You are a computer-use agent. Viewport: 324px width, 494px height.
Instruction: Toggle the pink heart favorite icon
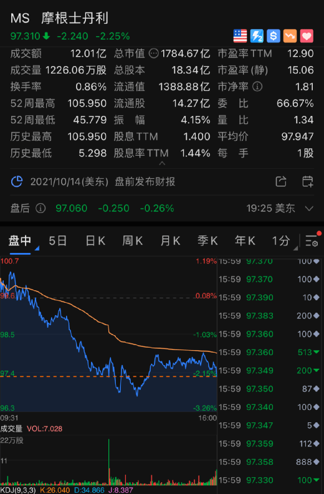(x=307, y=36)
